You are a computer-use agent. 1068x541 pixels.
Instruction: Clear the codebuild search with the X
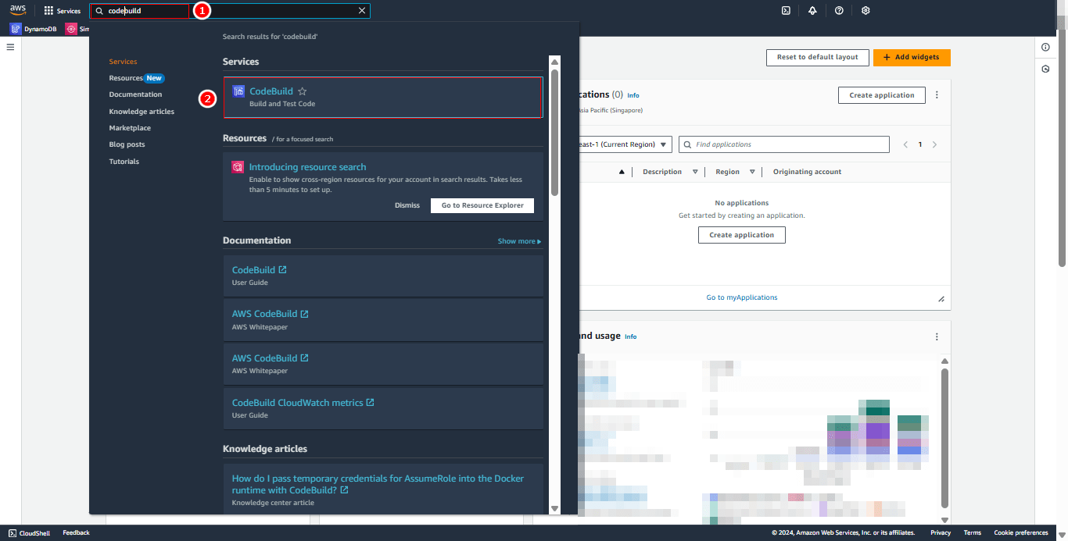coord(361,11)
